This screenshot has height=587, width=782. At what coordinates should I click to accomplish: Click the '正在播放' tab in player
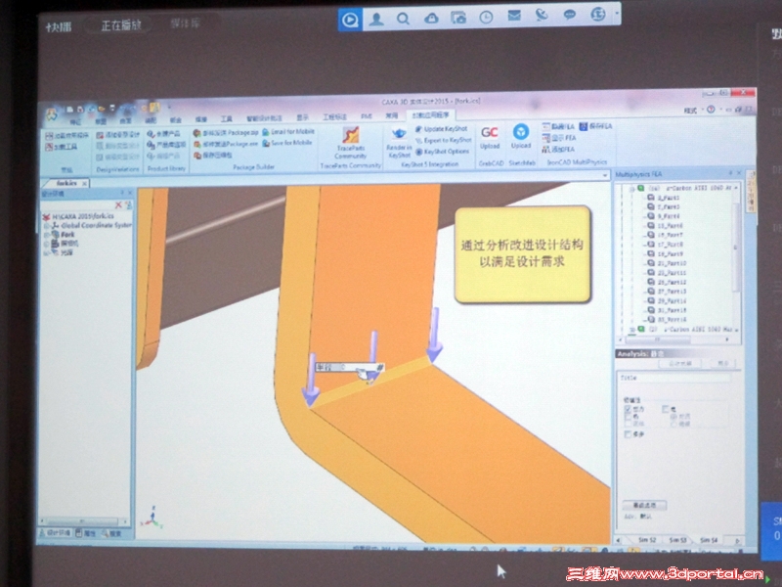pos(121,25)
